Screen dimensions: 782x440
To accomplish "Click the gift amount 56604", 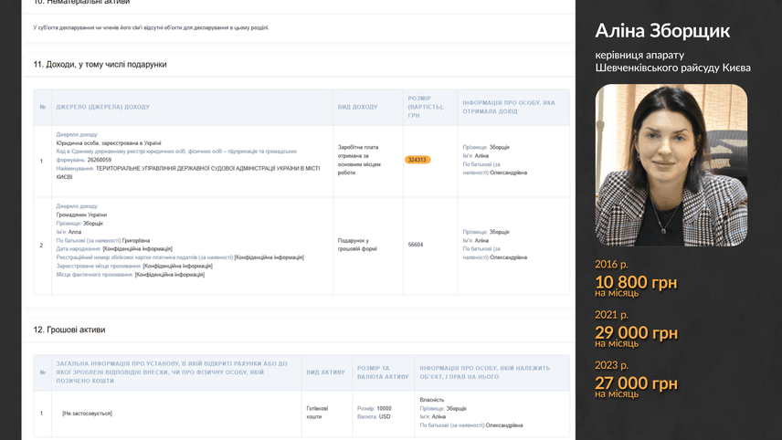I will [x=416, y=245].
